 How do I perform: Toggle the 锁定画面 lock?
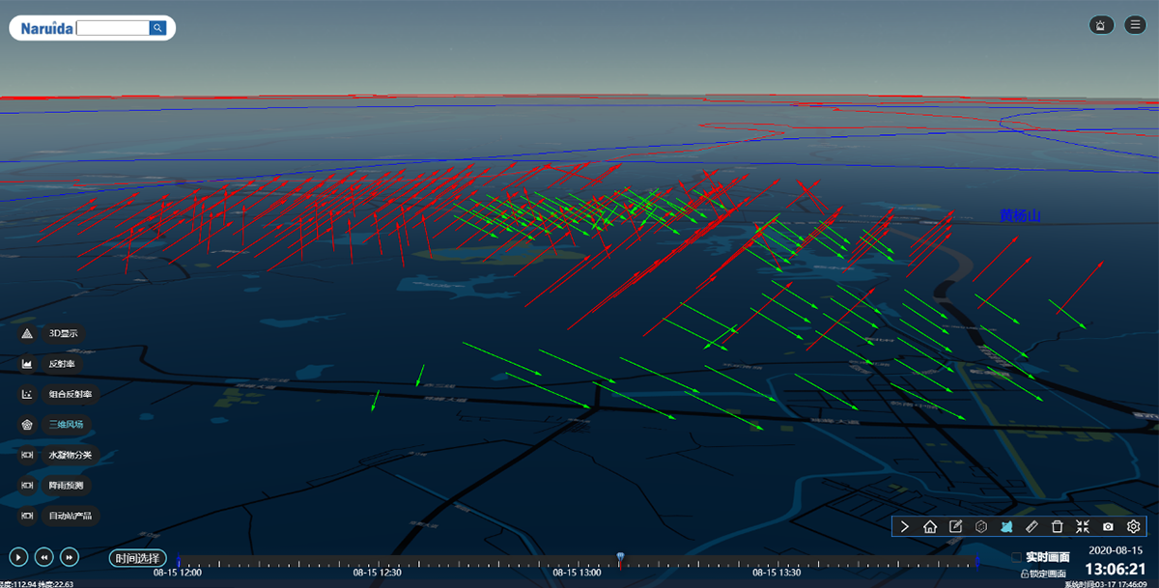click(1025, 574)
